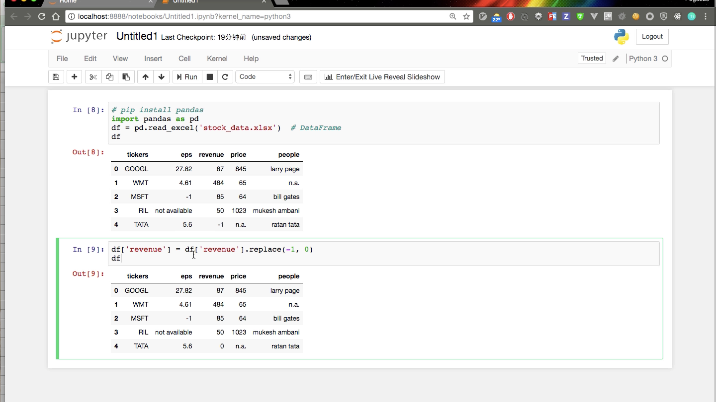Insert a new cell with the plus icon
The width and height of the screenshot is (716, 402).
[74, 76]
